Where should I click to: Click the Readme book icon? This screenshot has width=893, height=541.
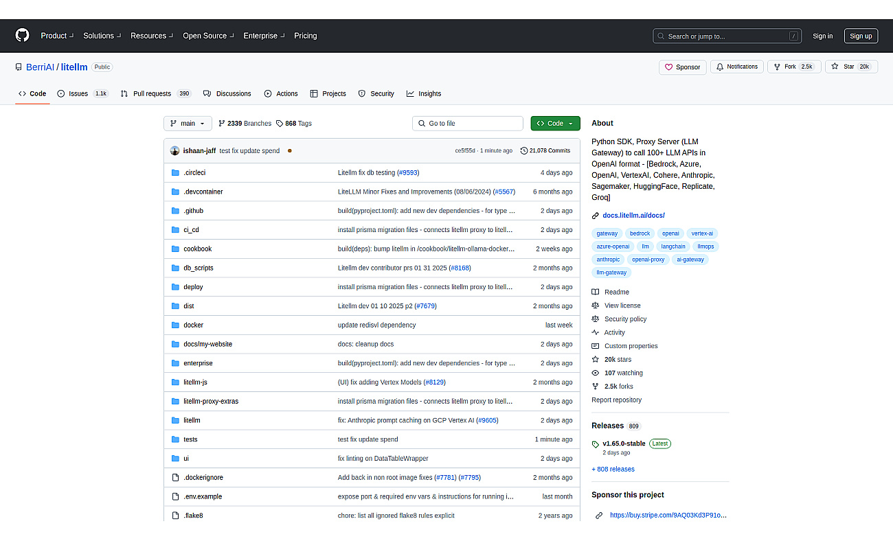pos(596,292)
